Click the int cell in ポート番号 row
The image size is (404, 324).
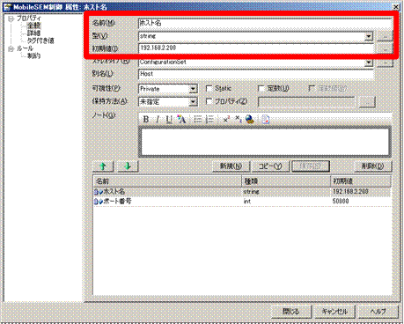coord(247,202)
